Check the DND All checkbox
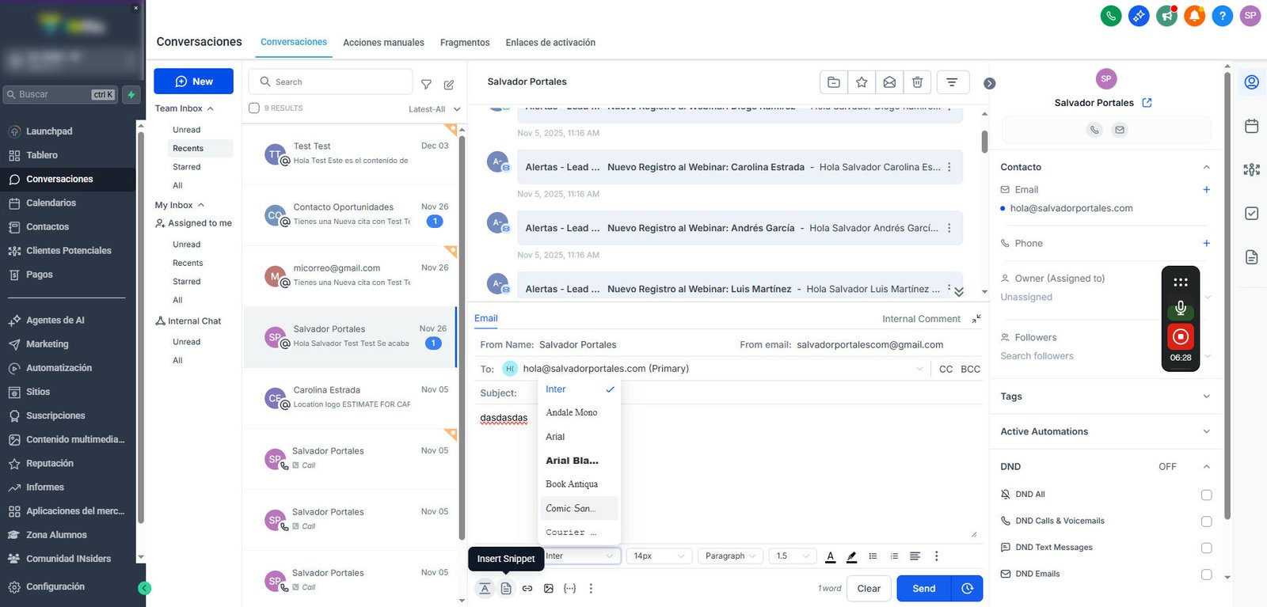 click(x=1207, y=495)
